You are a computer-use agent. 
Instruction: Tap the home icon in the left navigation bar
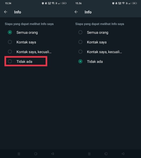click(36, 154)
